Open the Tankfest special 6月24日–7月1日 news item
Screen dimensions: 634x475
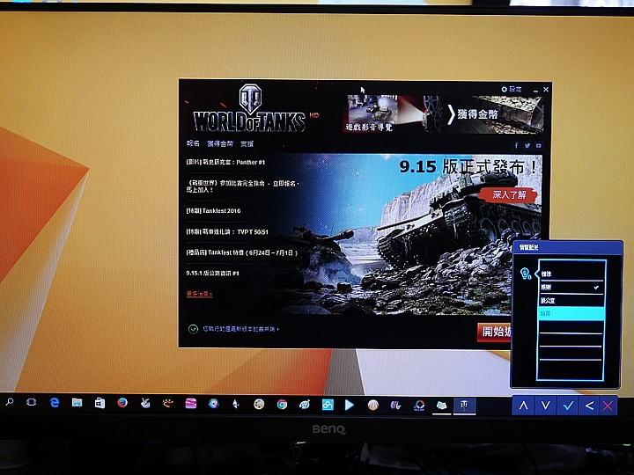coord(242,252)
